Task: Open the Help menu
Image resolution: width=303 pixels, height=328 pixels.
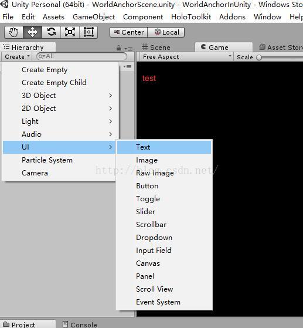Action: [296, 17]
